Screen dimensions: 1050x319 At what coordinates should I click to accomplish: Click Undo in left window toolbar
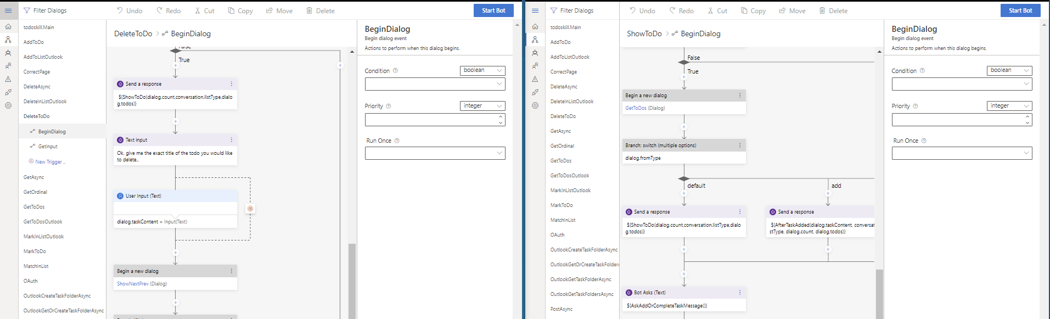pyautogui.click(x=129, y=10)
